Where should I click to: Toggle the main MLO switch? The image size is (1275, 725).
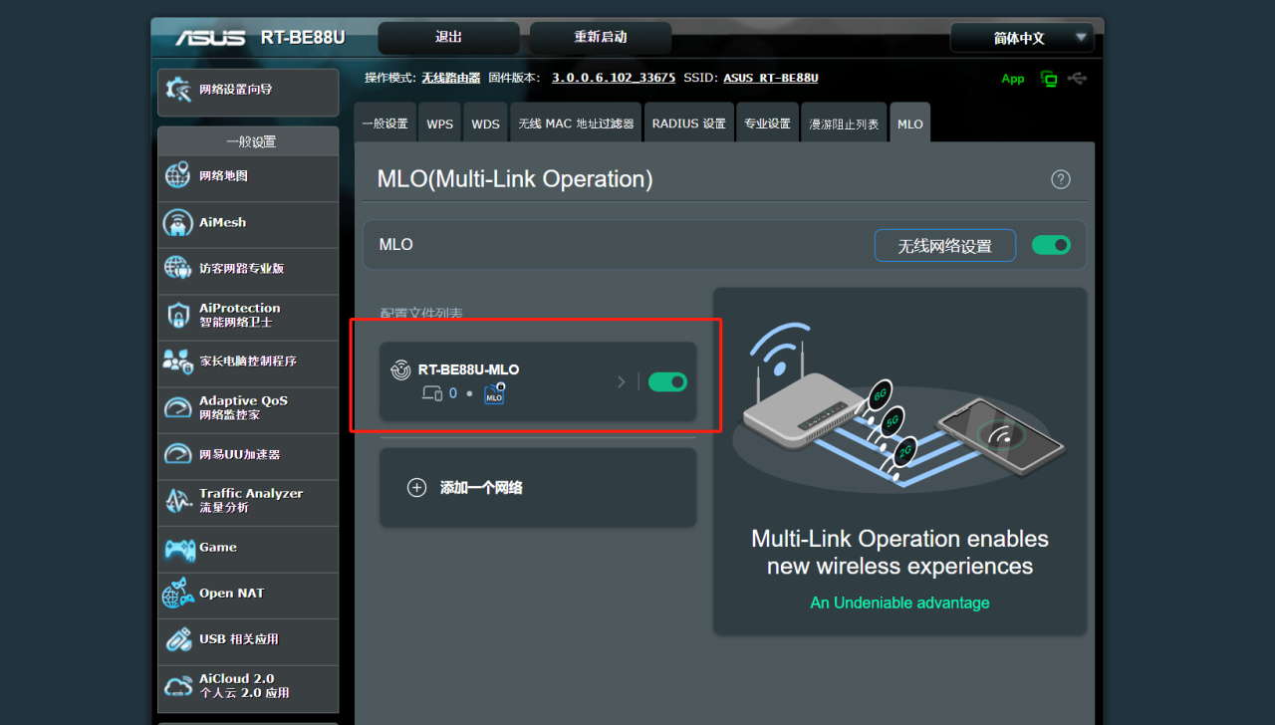tap(1051, 245)
